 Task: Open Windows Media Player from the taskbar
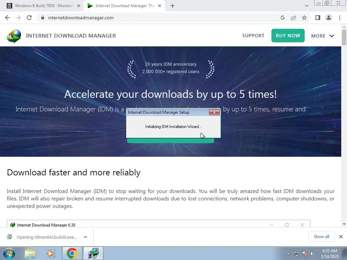click(x=50, y=253)
